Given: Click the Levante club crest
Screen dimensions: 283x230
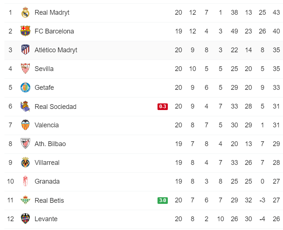Looking at the screenshot, I should (x=25, y=219).
